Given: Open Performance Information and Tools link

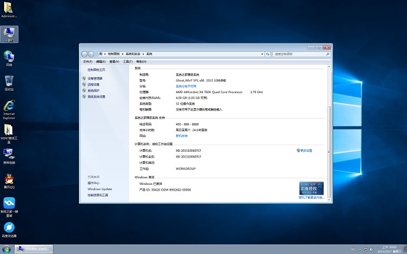Looking at the screenshot, I should [x=98, y=195].
